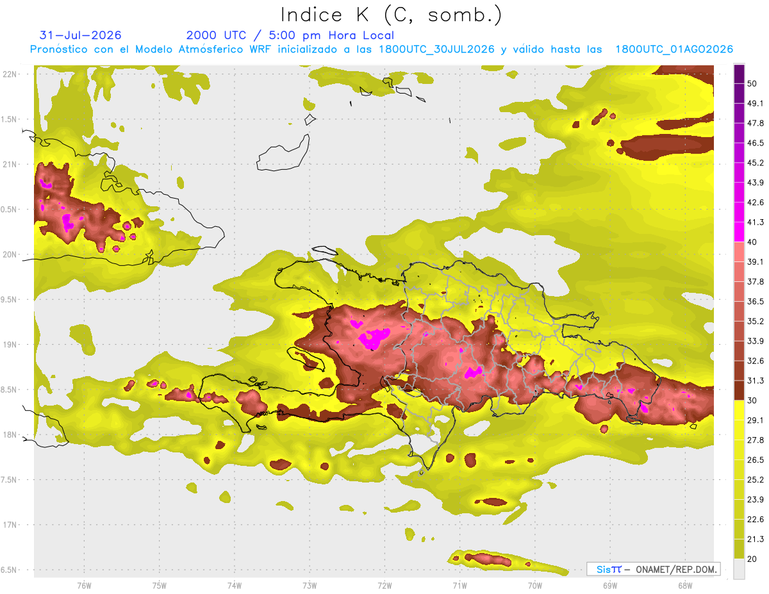769x594 pixels.
Task: Click the latitude label '17N'
Action: [x=10, y=525]
